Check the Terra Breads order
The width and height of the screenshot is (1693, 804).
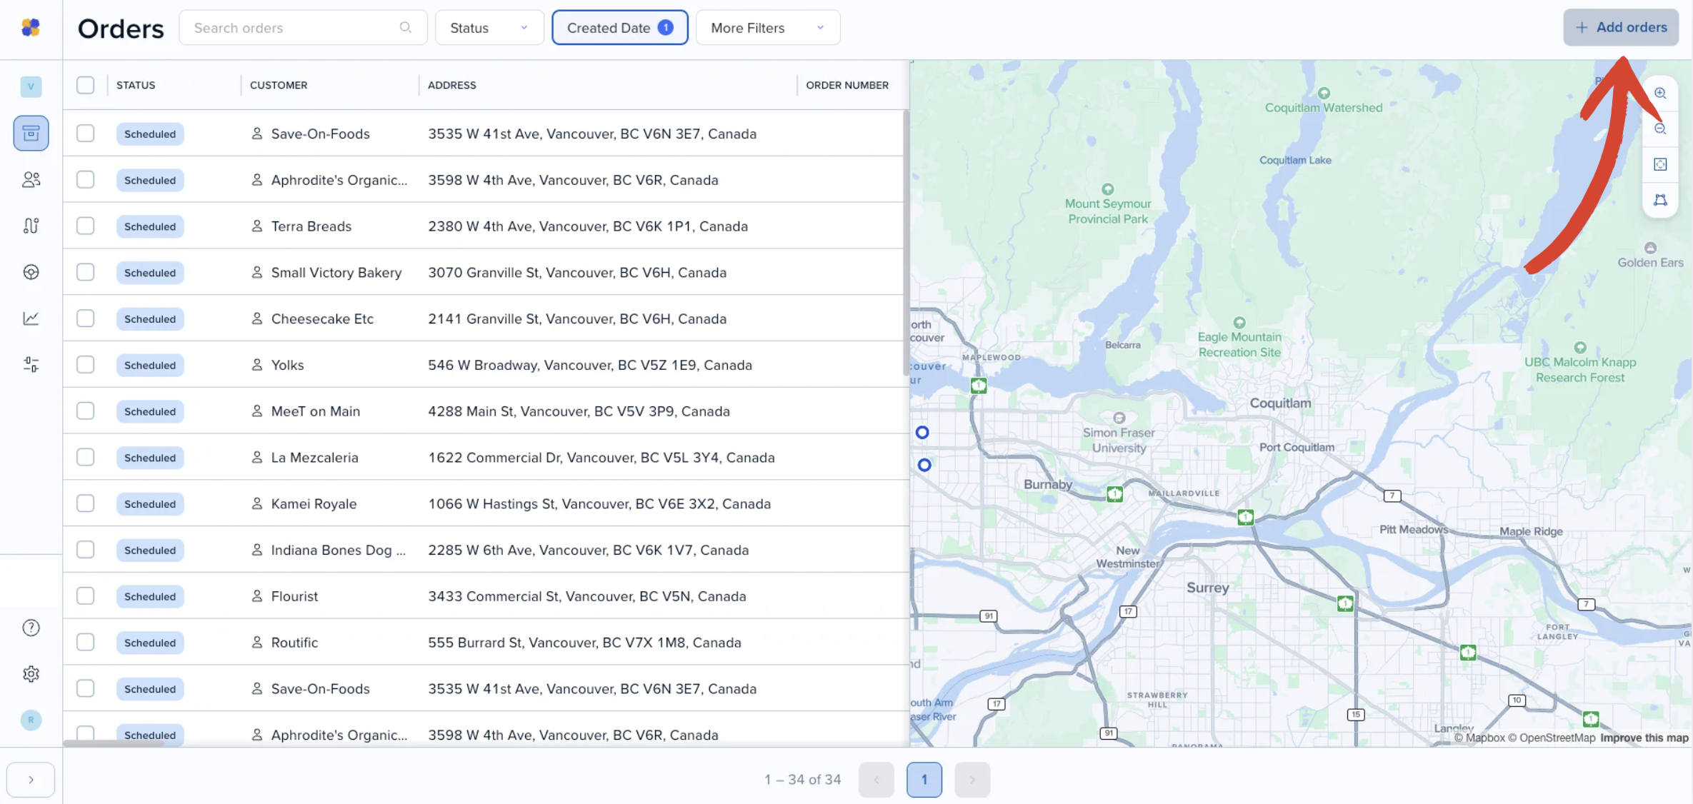[x=86, y=226]
